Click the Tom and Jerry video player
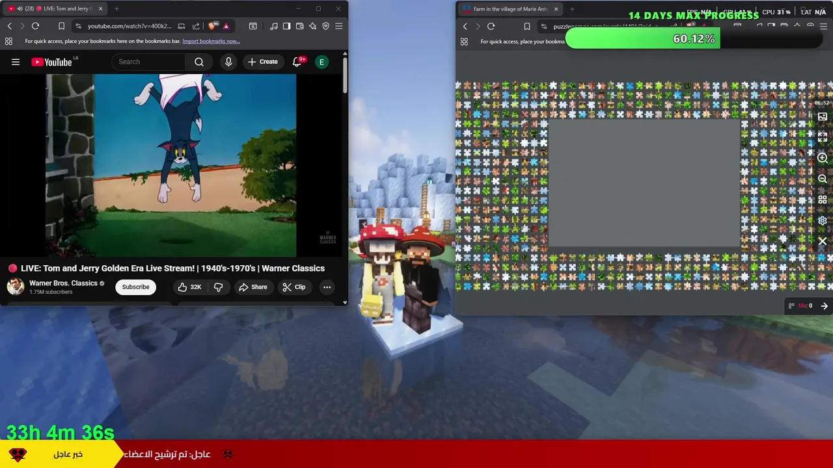 171,166
